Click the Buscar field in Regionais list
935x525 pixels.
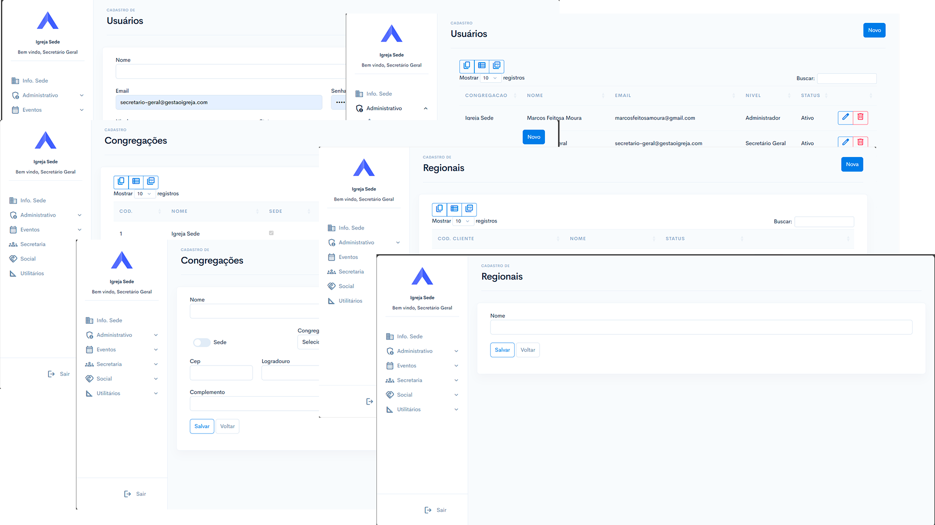[x=824, y=222]
